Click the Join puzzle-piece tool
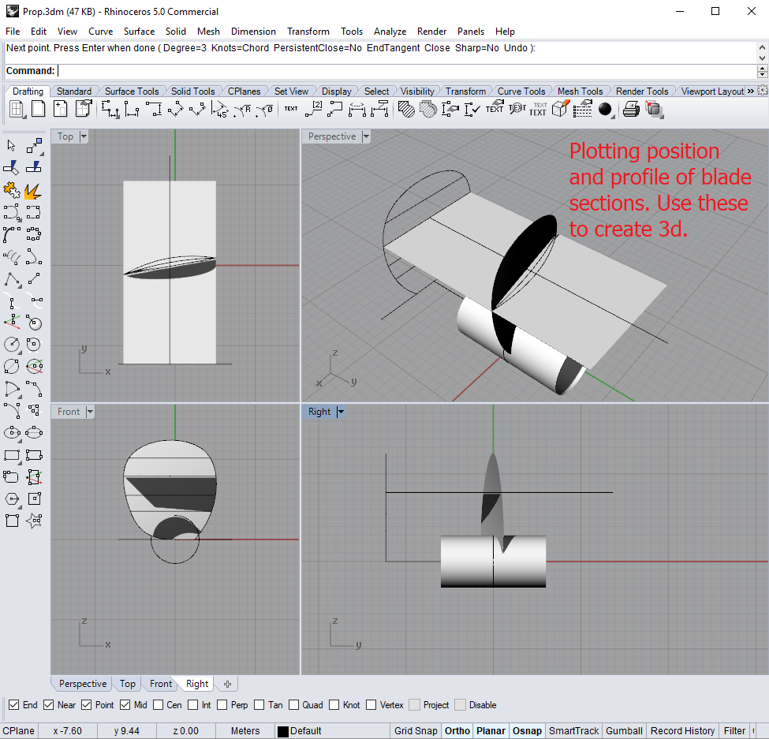 (11, 191)
